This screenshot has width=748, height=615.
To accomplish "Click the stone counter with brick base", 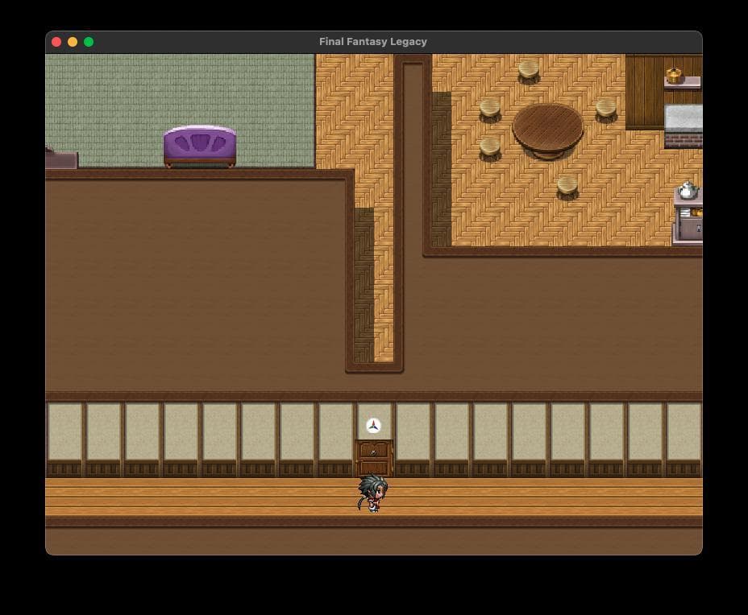I will tap(684, 126).
